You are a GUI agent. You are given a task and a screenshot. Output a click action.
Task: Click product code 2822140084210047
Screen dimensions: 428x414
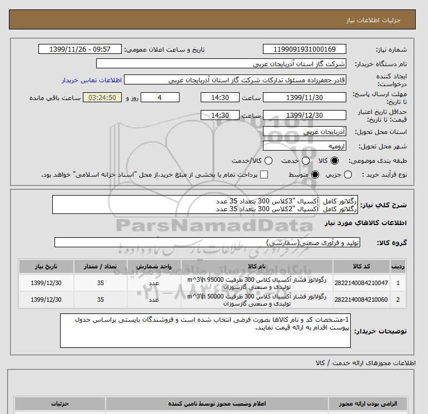[x=361, y=283]
